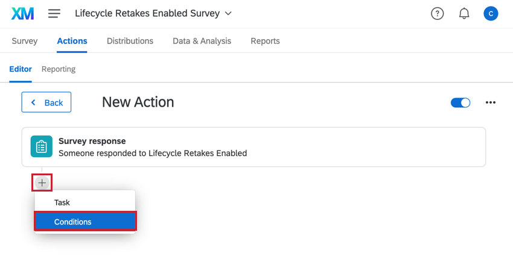This screenshot has width=513, height=256.
Task: Click the Back button
Action: tap(46, 102)
